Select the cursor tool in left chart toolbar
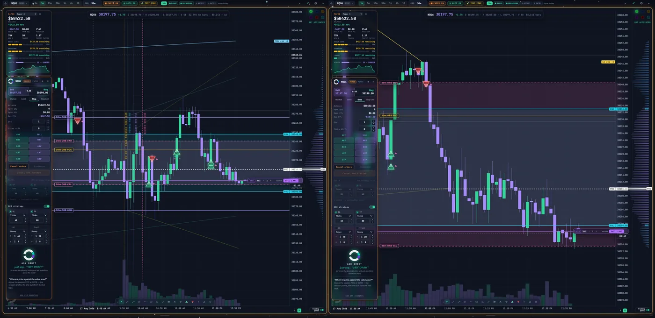This screenshot has width=655, height=318. tap(121, 302)
